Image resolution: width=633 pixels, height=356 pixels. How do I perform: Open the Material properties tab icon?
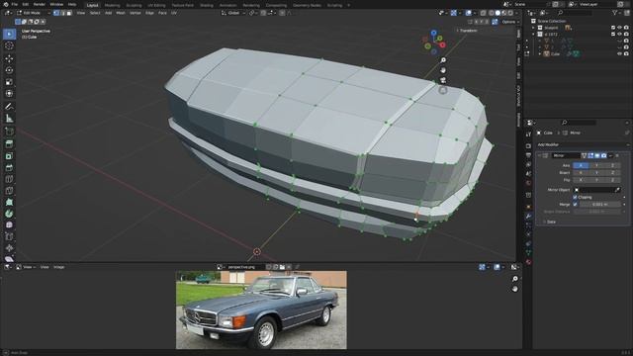click(x=528, y=262)
